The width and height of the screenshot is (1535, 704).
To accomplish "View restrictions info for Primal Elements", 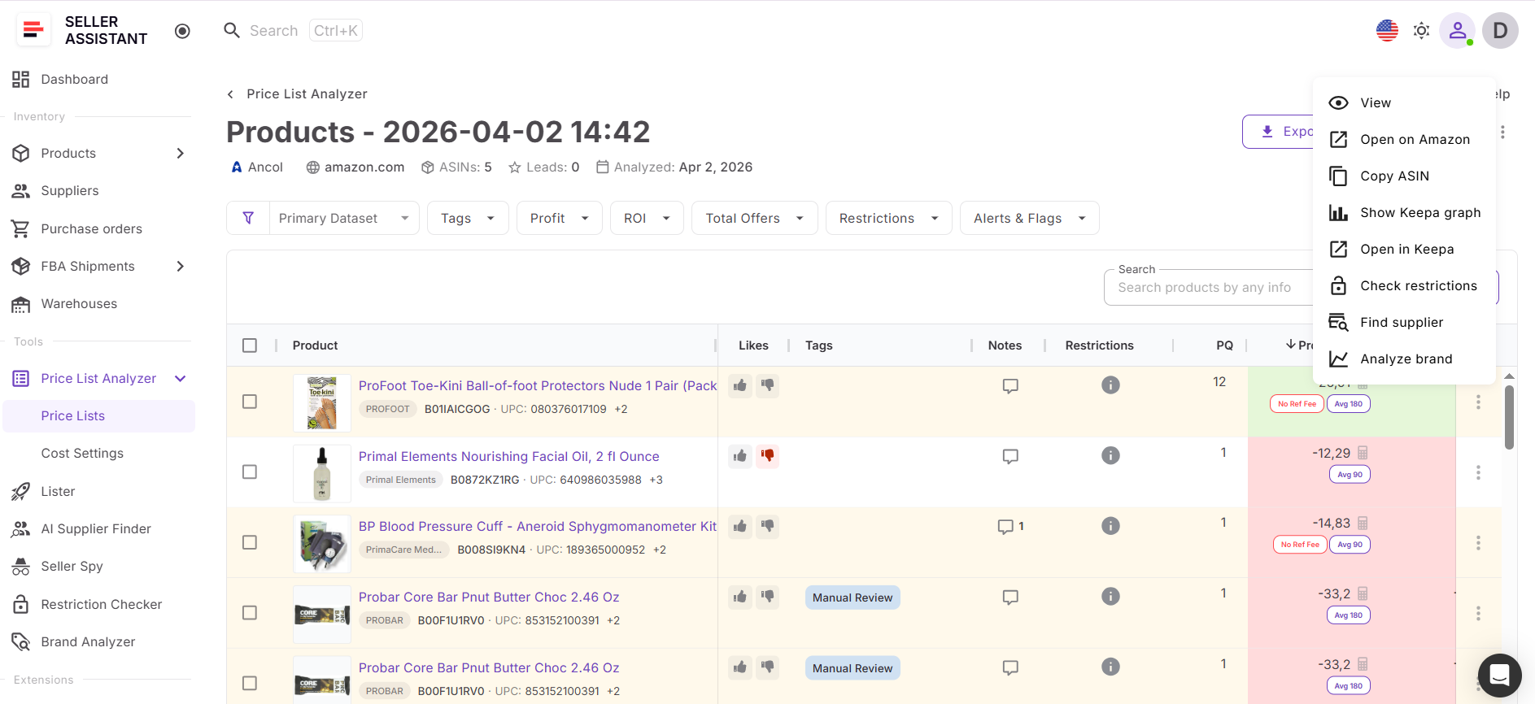I will coord(1110,455).
